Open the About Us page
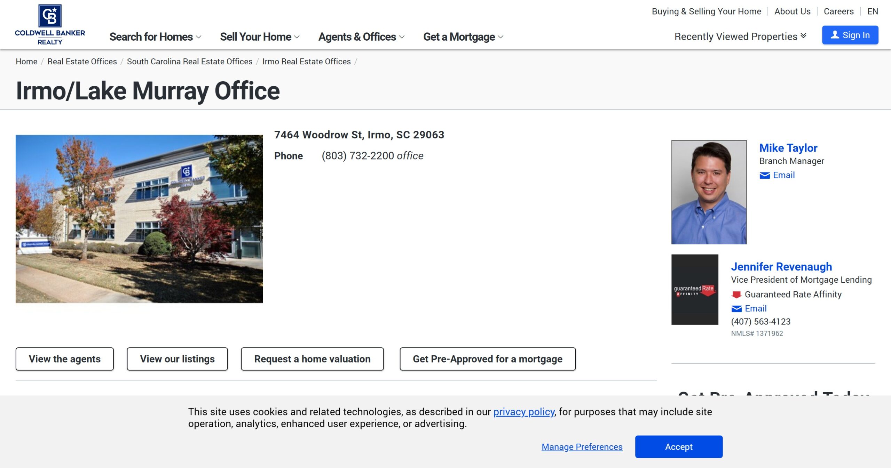This screenshot has height=468, width=891. (x=792, y=11)
